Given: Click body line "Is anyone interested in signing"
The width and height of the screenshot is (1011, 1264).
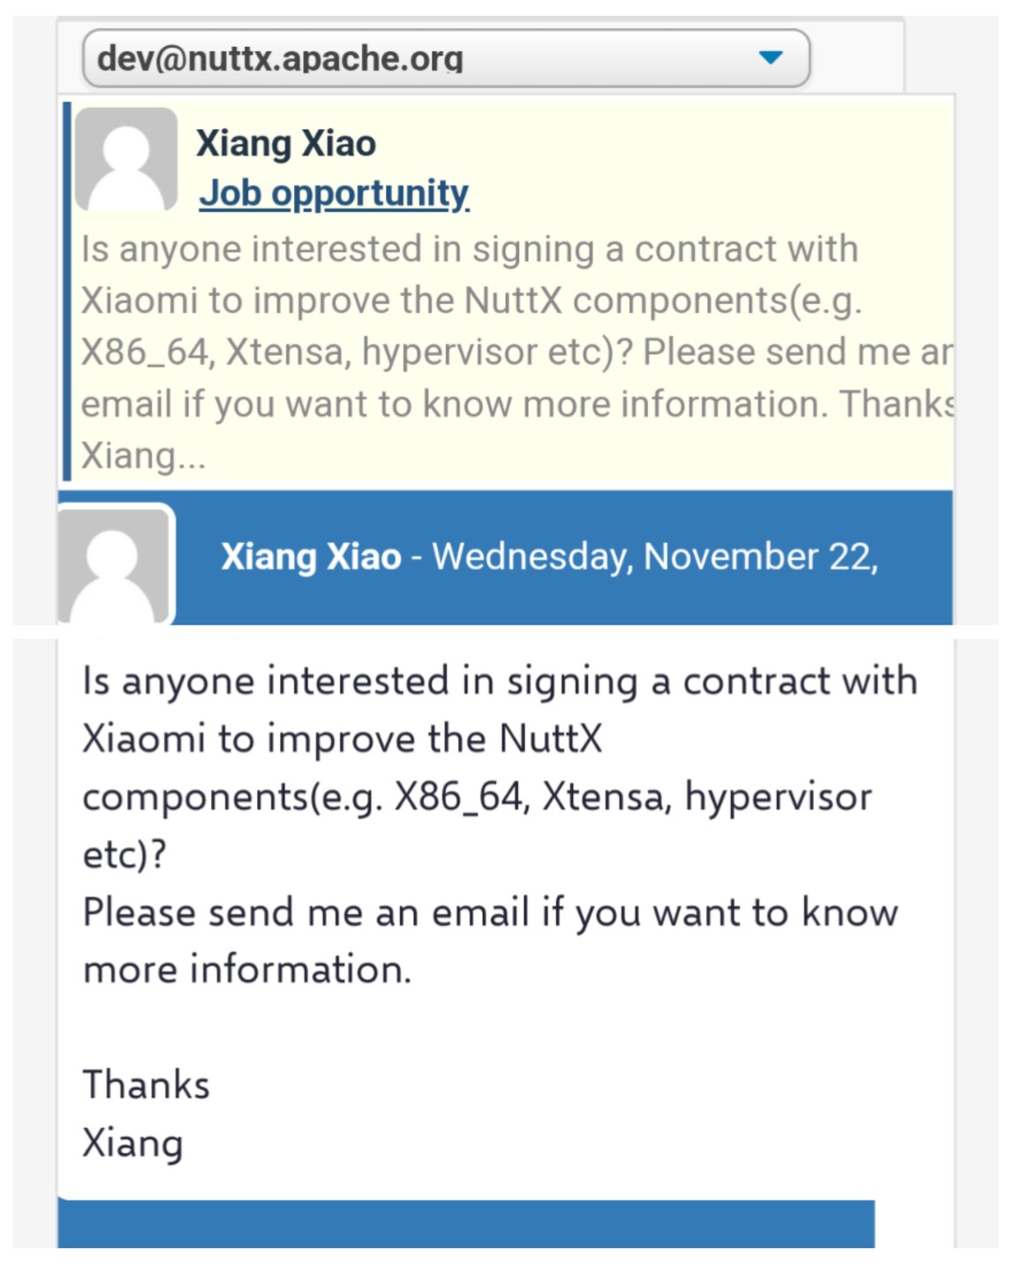Looking at the screenshot, I should 500,681.
